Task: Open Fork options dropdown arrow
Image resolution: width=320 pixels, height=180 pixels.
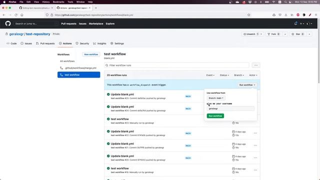Action: [285, 34]
